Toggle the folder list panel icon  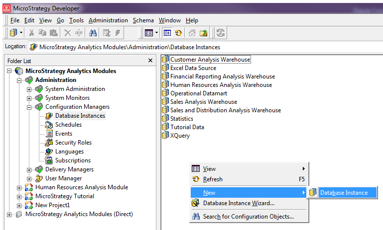point(167,33)
